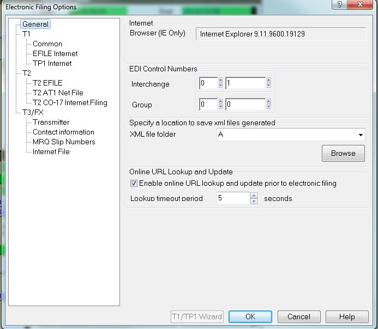Screen dimensions: 378x329
Task: Toggle Enable online URL lookup checkbox
Action: click(x=134, y=184)
